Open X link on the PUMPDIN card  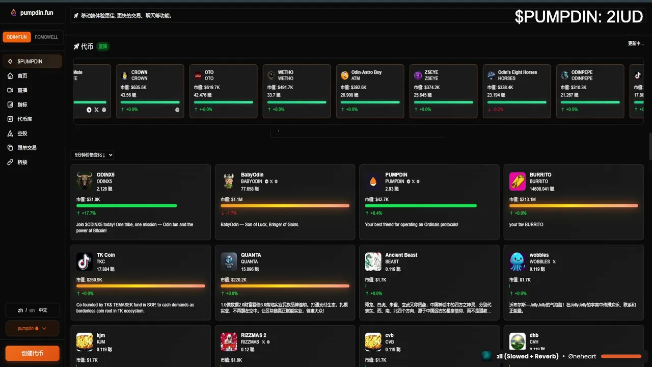point(413,181)
